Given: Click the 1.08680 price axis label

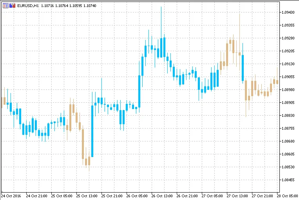Looking at the screenshot, I should [x=288, y=141].
